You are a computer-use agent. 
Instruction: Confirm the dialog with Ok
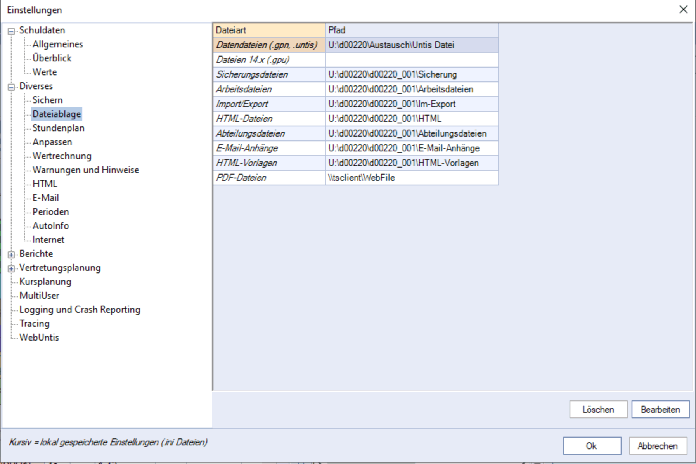[x=592, y=446]
